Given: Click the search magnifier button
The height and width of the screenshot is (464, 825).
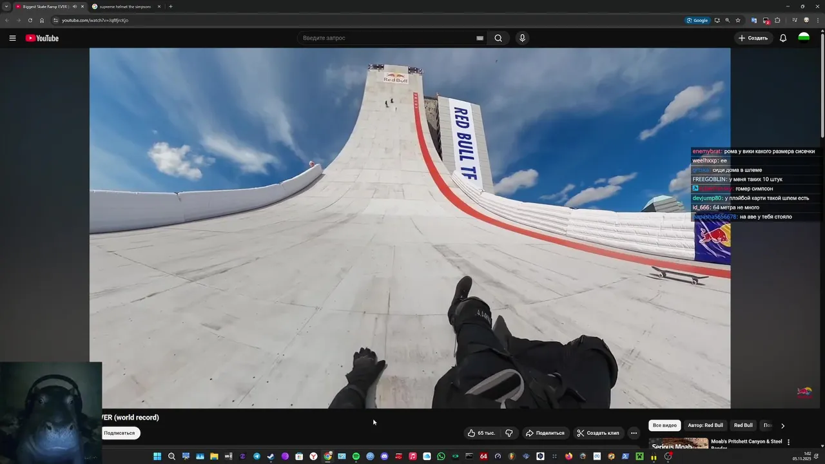Looking at the screenshot, I should click(498, 38).
